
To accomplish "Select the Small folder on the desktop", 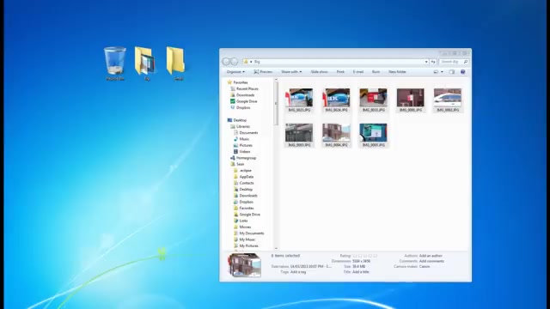I will pyautogui.click(x=176, y=64).
